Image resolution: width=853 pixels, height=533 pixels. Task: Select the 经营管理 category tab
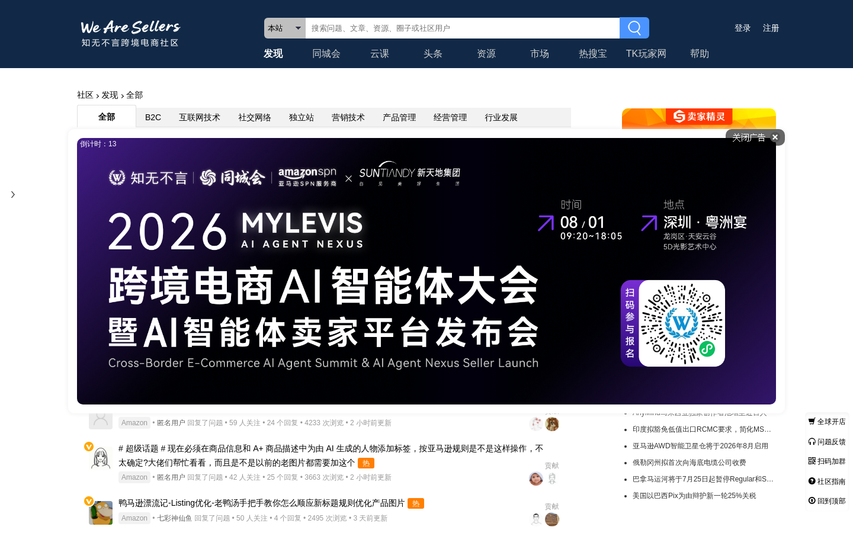(x=450, y=117)
